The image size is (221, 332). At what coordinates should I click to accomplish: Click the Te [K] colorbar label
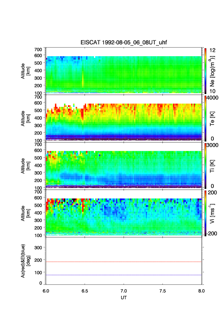tap(212, 119)
